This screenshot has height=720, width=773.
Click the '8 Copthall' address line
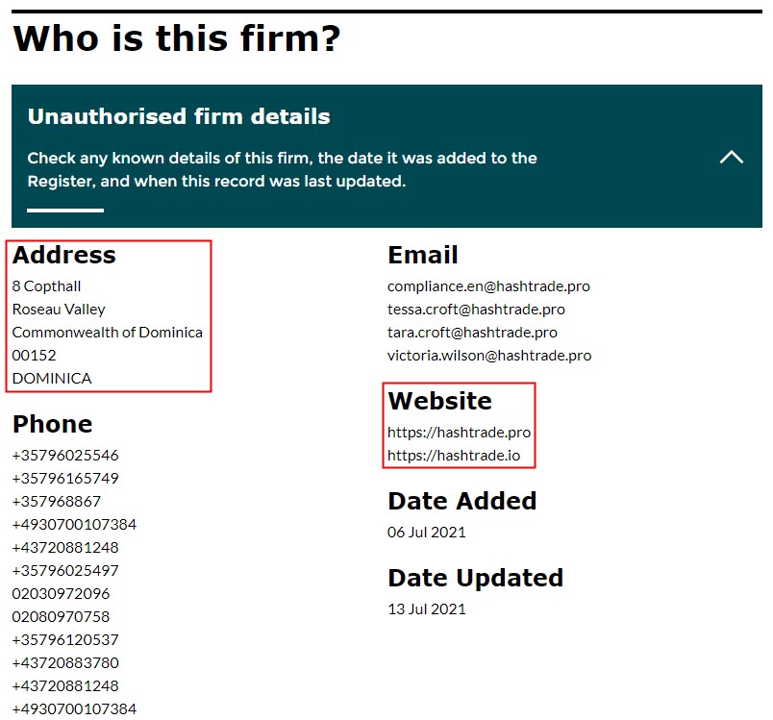tap(46, 286)
